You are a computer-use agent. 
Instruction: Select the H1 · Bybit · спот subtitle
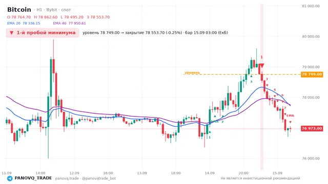click(52, 10)
